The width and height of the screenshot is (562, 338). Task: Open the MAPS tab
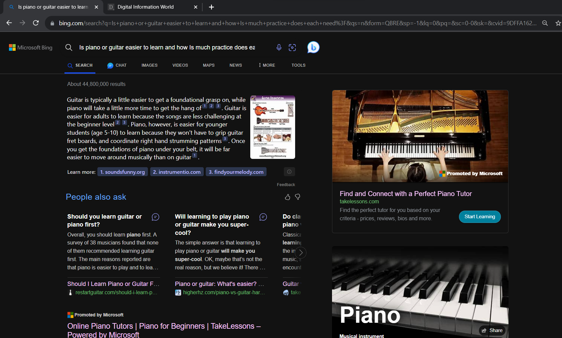pyautogui.click(x=209, y=65)
